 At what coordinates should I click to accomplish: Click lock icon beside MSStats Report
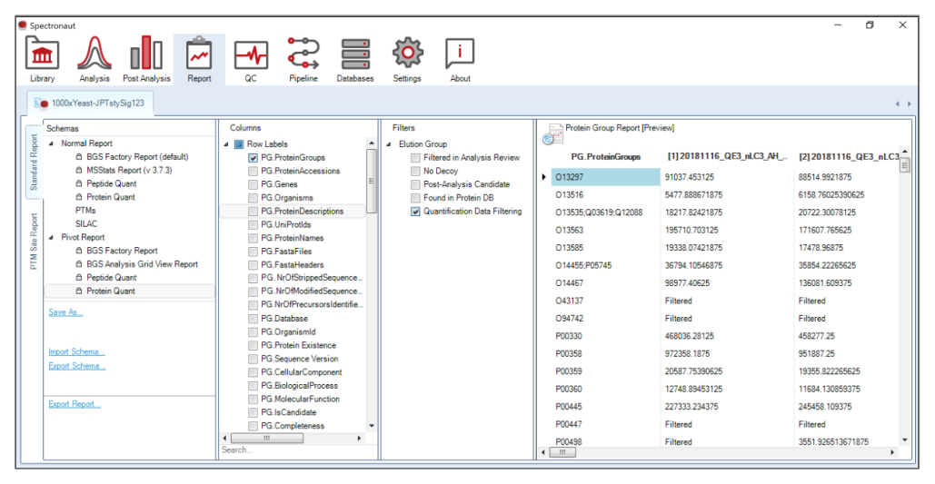pos(79,171)
